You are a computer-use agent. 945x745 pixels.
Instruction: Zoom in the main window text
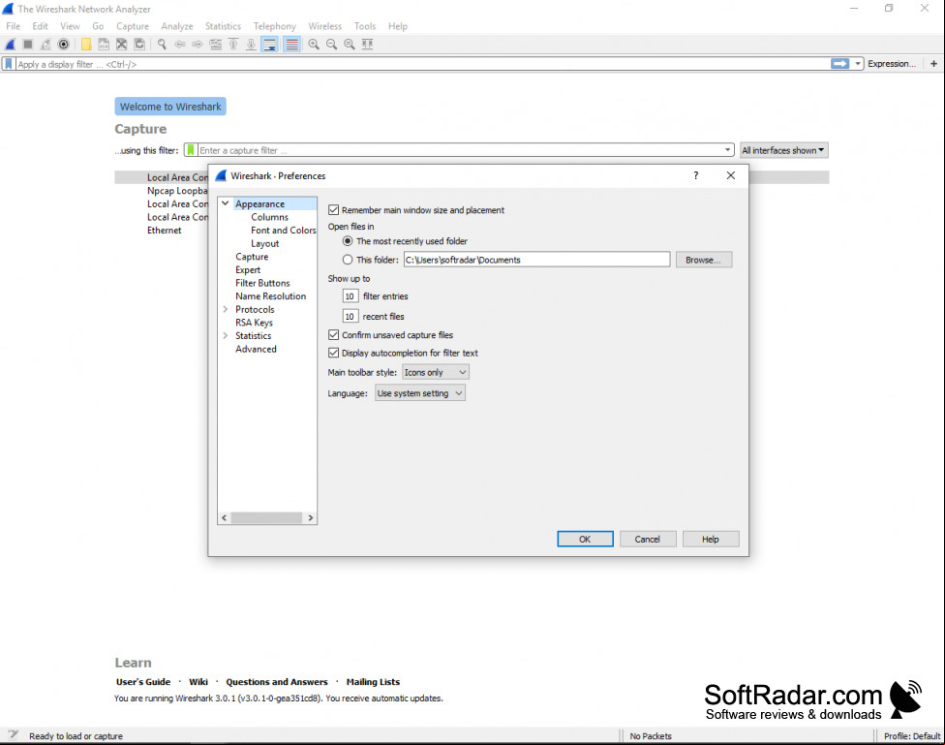[314, 44]
